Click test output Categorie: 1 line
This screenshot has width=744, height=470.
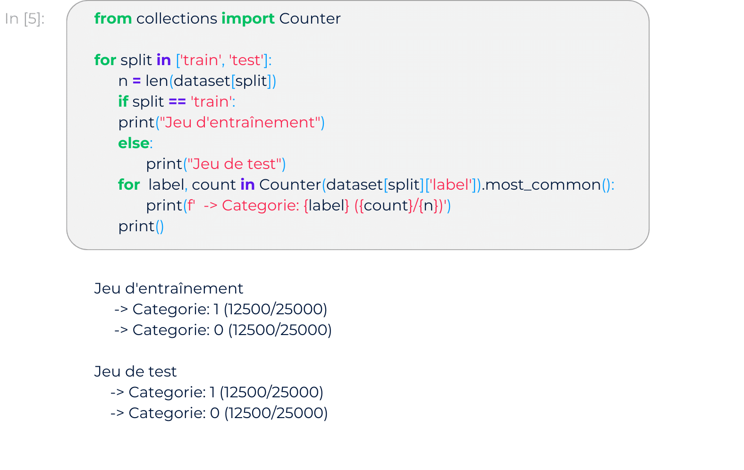[x=217, y=392]
